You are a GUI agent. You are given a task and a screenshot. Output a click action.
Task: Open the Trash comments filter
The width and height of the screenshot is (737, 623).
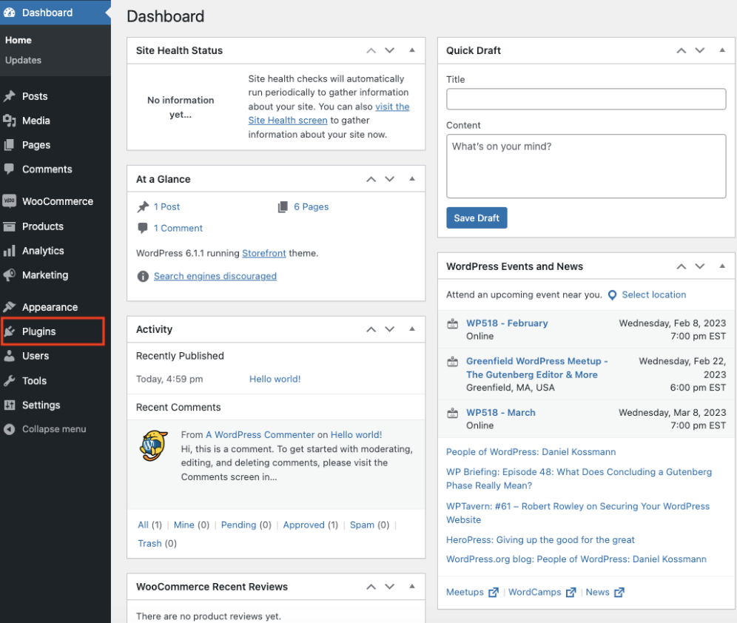pos(149,544)
